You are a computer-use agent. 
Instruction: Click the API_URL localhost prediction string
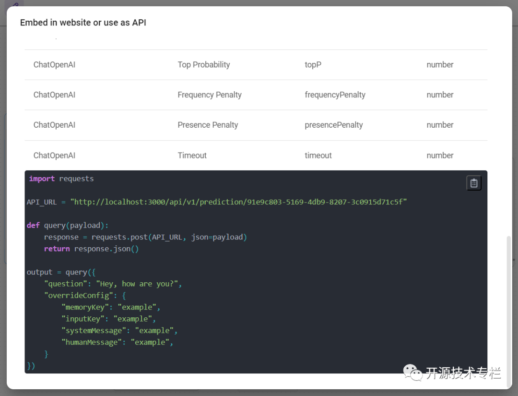coord(238,202)
